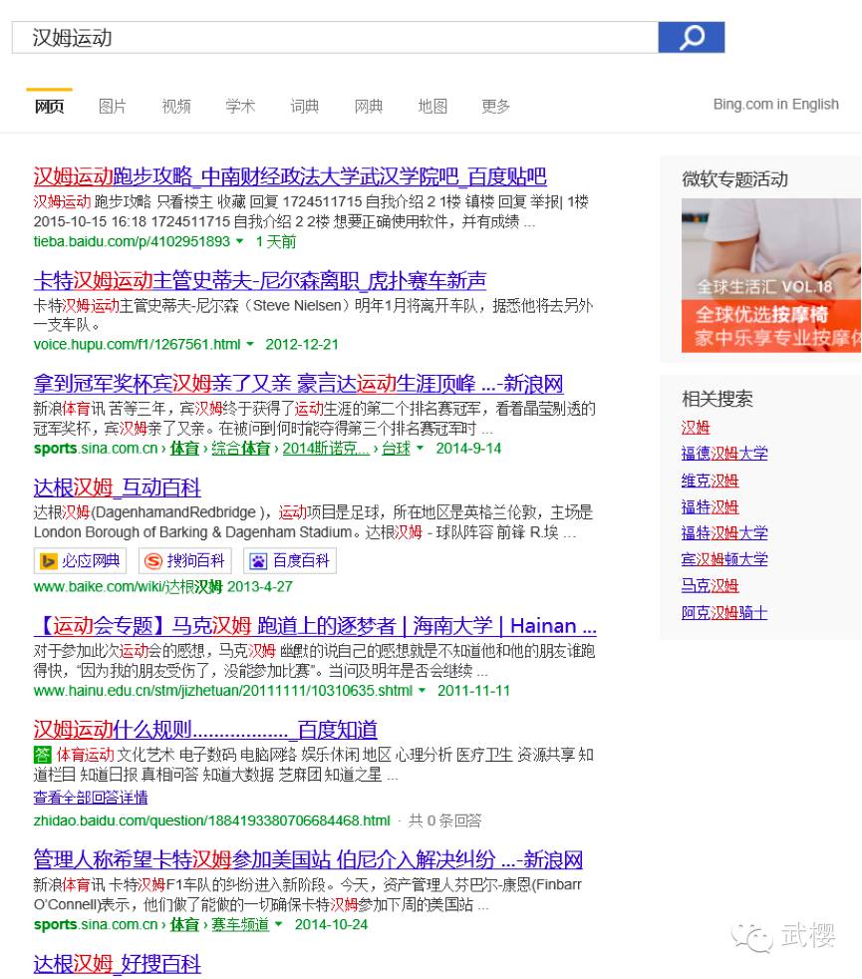Open 马克汉姆 跑道上的逐梦者 海南大学 result

[x=315, y=626]
